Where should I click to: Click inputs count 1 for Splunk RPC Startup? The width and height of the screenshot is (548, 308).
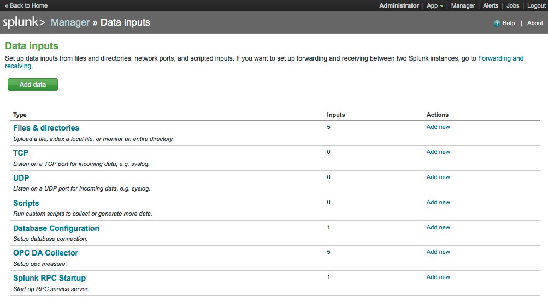click(328, 277)
